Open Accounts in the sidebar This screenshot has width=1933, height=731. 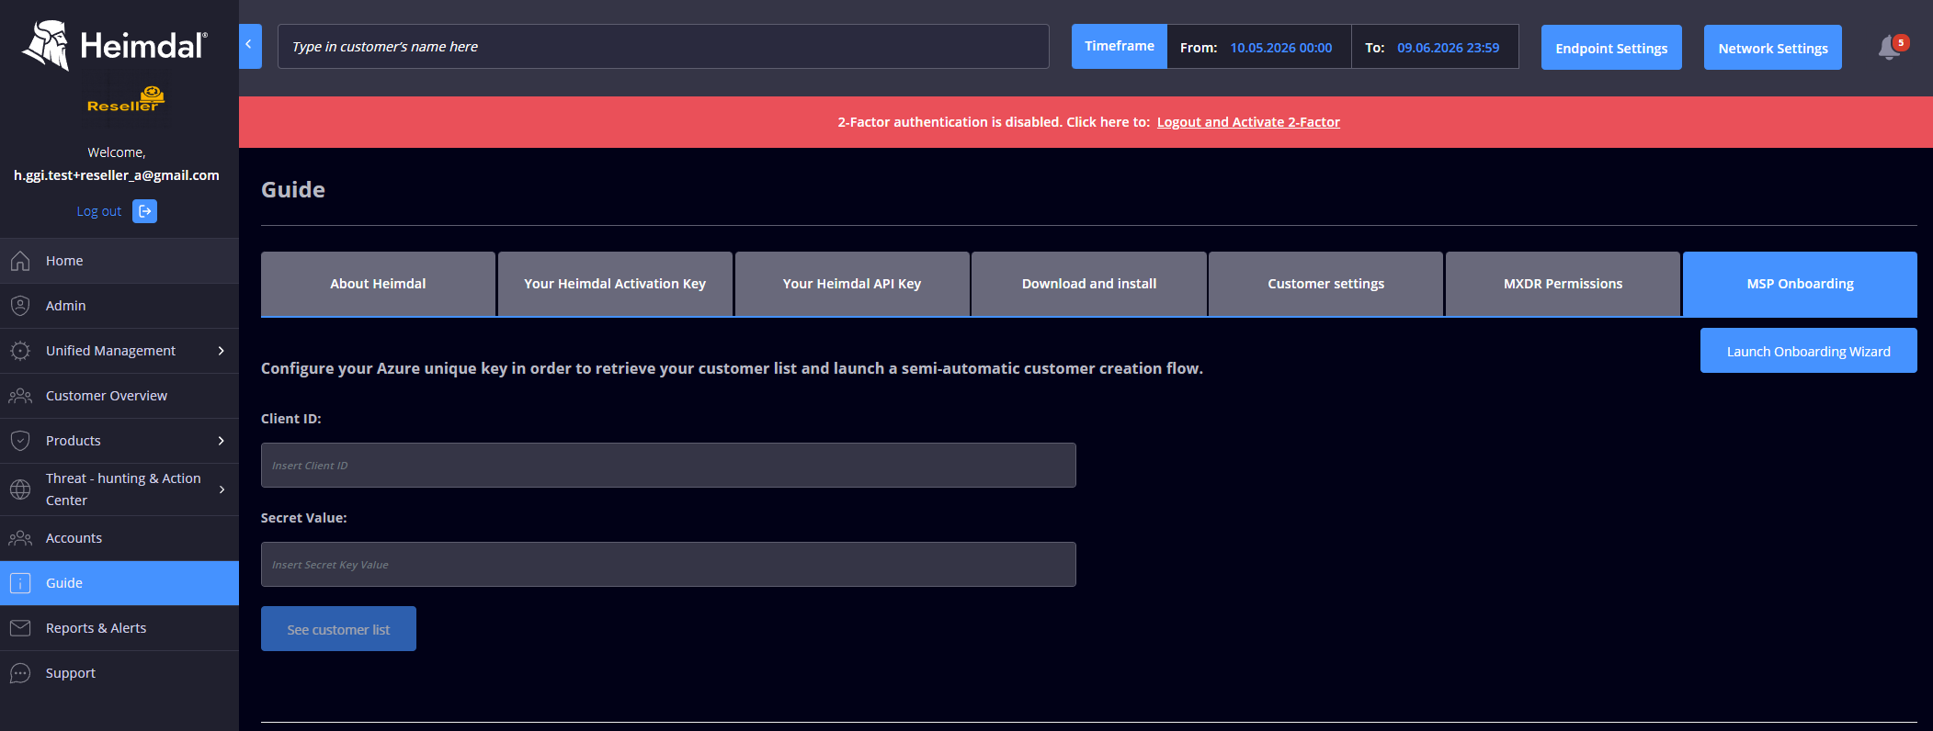pos(119,538)
